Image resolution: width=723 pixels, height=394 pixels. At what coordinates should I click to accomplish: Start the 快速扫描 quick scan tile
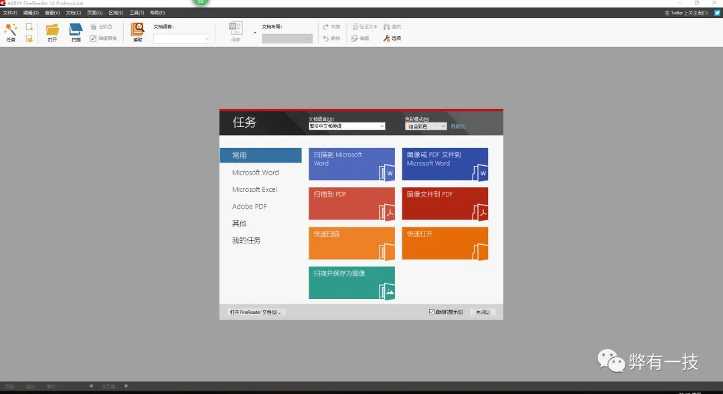[x=352, y=243]
